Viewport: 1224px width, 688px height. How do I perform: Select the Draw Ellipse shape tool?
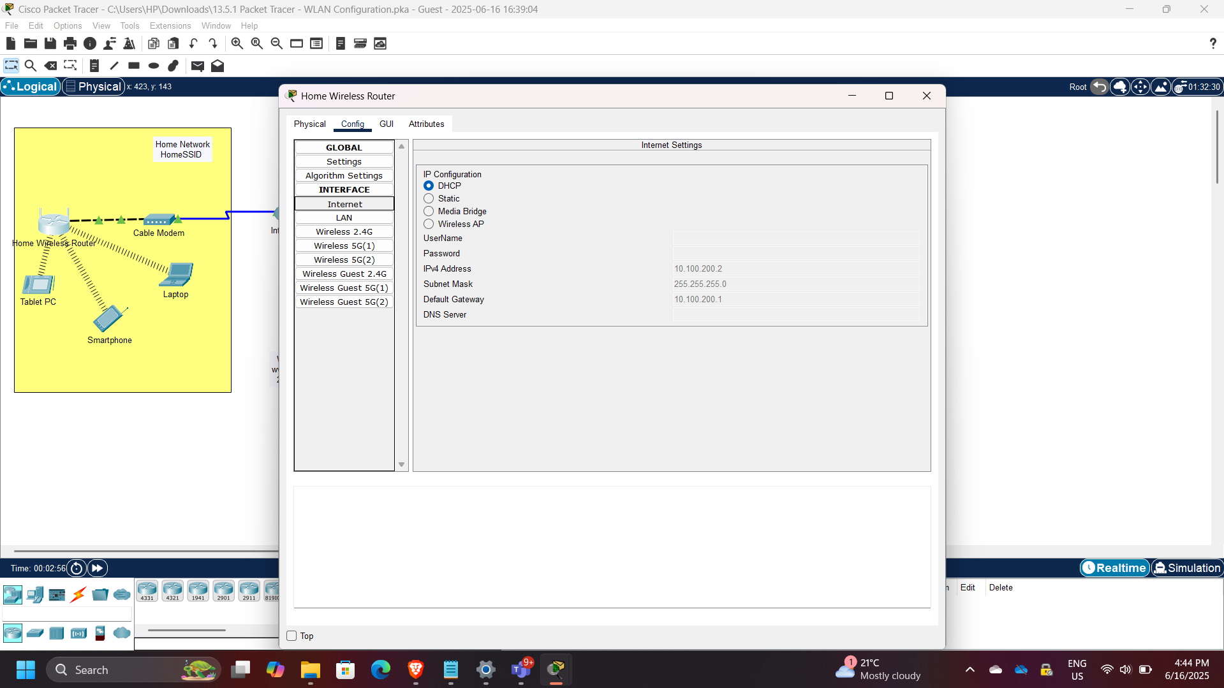[x=153, y=66]
